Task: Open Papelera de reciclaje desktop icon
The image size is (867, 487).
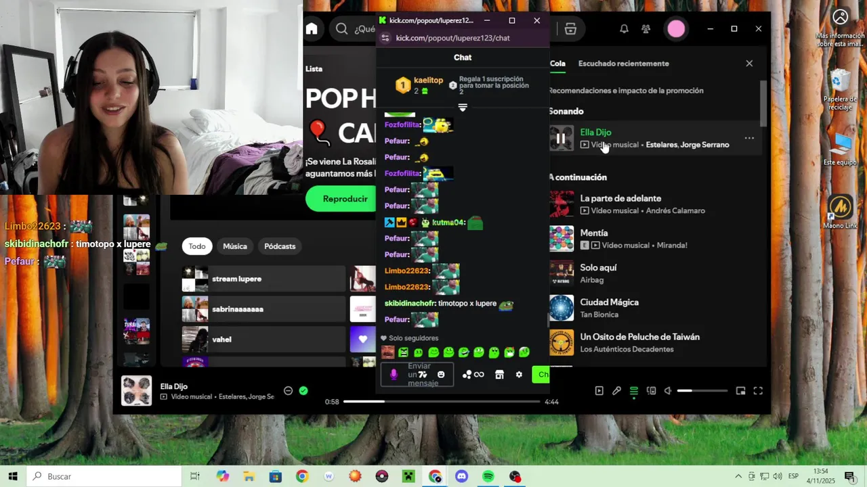Action: click(840, 89)
